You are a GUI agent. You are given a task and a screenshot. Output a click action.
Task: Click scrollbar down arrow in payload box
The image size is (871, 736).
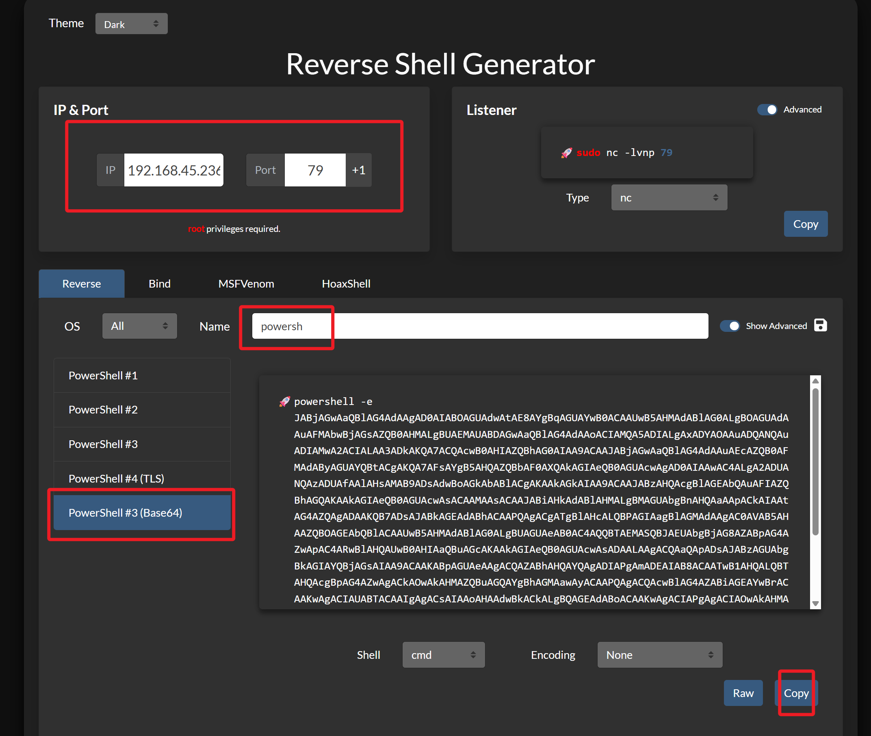pyautogui.click(x=815, y=604)
